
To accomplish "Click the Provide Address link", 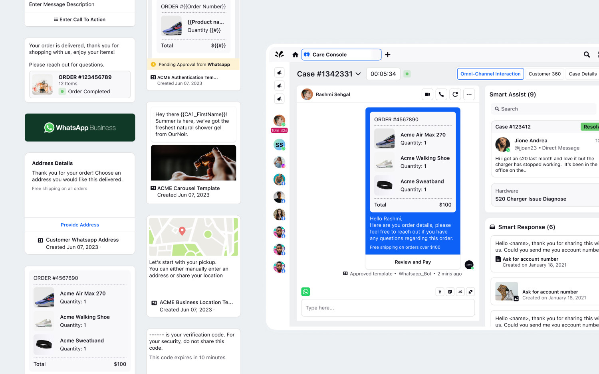I will click(x=80, y=225).
